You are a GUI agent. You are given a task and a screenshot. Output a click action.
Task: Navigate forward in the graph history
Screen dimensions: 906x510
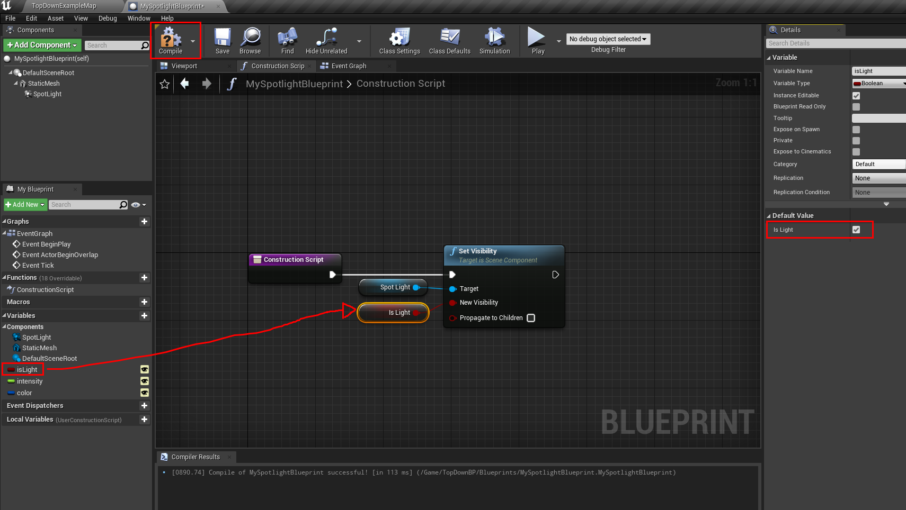[207, 84]
